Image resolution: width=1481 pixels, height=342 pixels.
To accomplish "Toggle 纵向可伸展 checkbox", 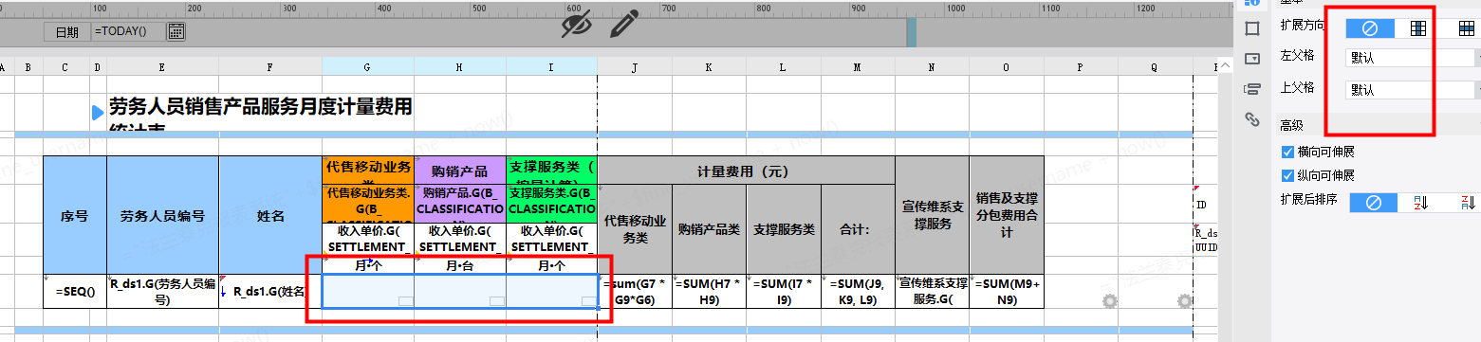I will click(1287, 175).
